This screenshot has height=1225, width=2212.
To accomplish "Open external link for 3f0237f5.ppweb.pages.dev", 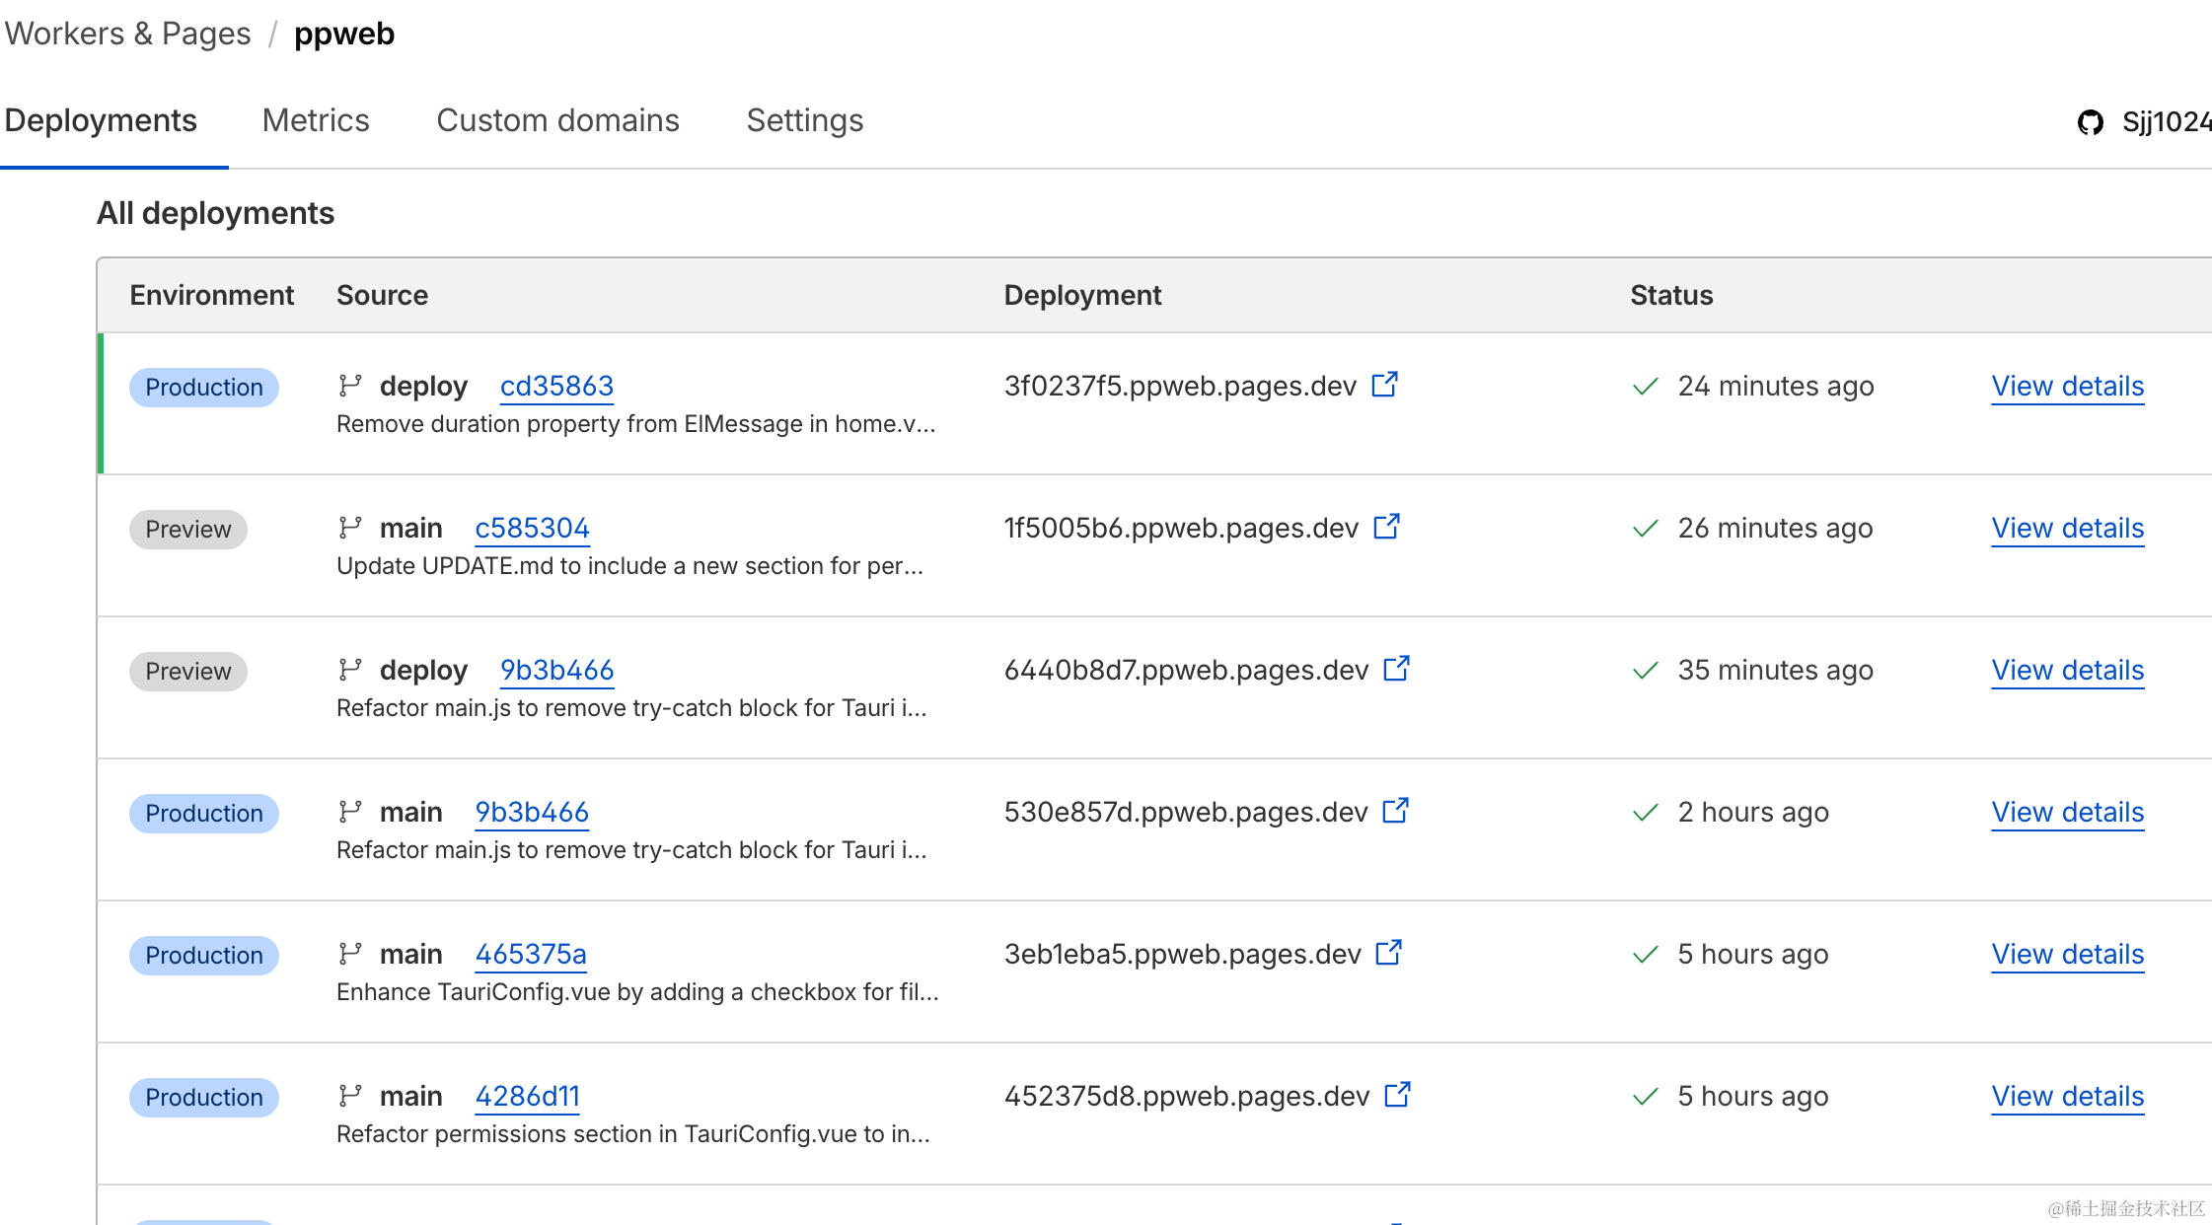I will point(1384,385).
